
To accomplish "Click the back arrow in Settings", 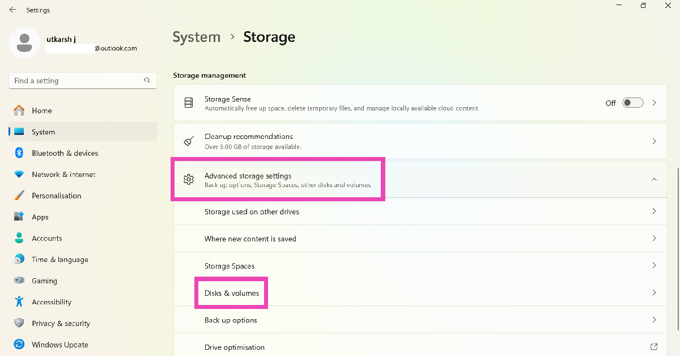I will [x=12, y=10].
